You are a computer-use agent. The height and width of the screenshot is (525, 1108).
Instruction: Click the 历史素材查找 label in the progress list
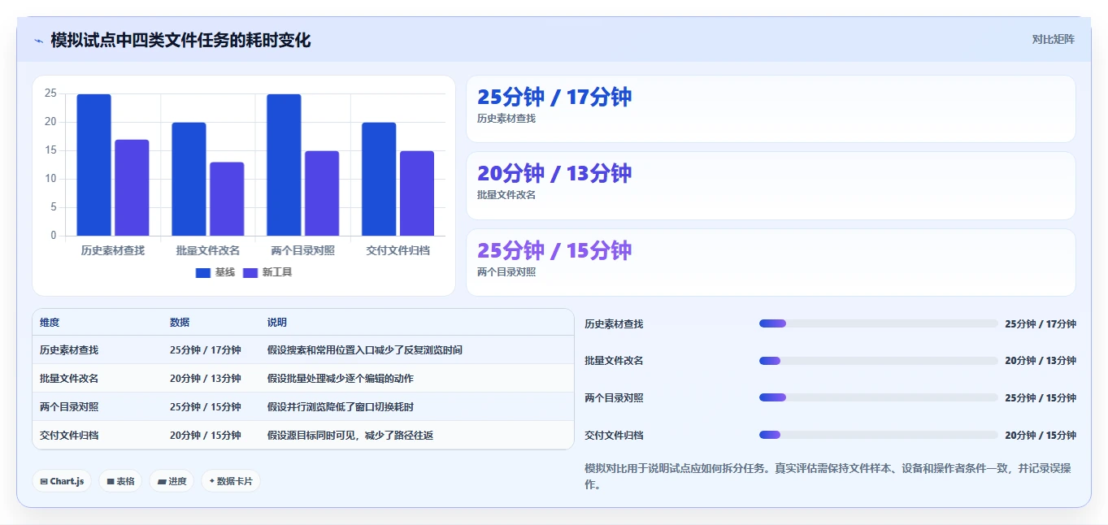614,323
